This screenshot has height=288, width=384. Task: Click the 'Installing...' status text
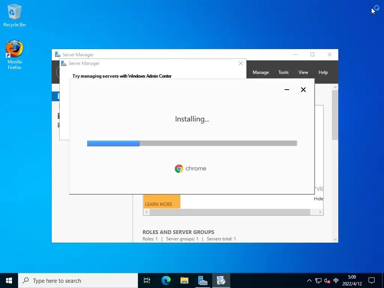(192, 119)
